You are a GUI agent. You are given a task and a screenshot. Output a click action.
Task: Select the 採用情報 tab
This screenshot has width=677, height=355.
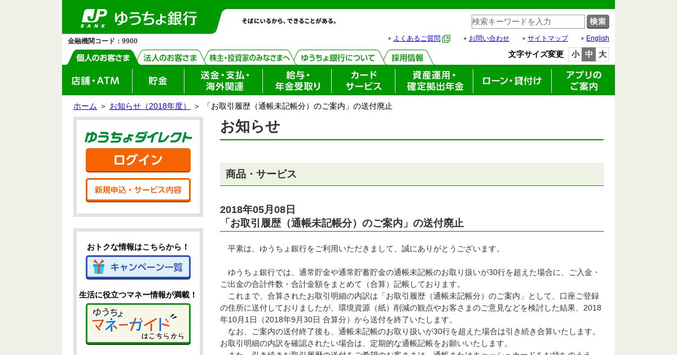pos(407,57)
